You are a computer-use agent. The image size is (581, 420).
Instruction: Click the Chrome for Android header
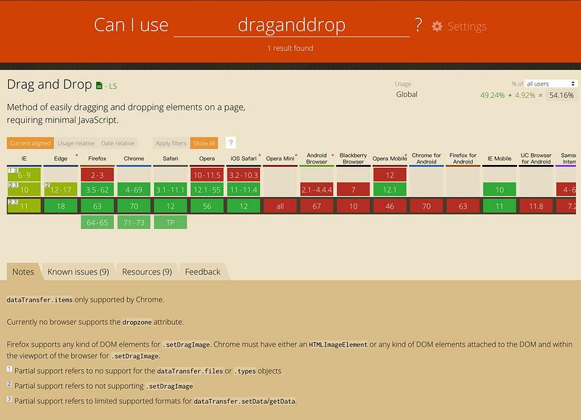(x=426, y=158)
